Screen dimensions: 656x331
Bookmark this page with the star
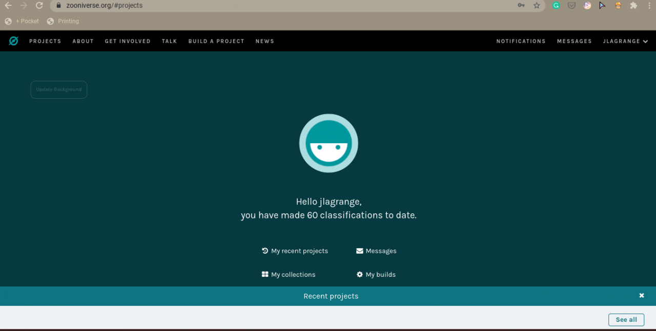pos(537,6)
